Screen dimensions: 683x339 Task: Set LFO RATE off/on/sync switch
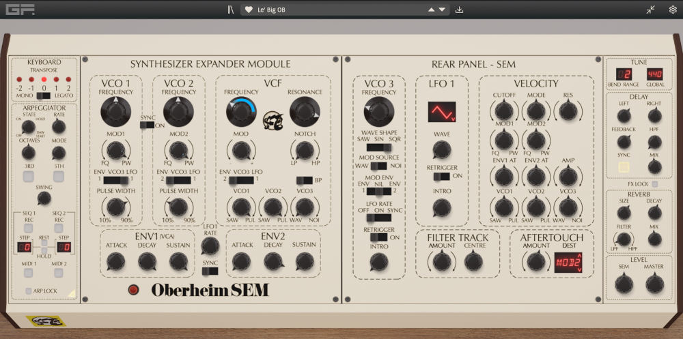pyautogui.click(x=378, y=218)
